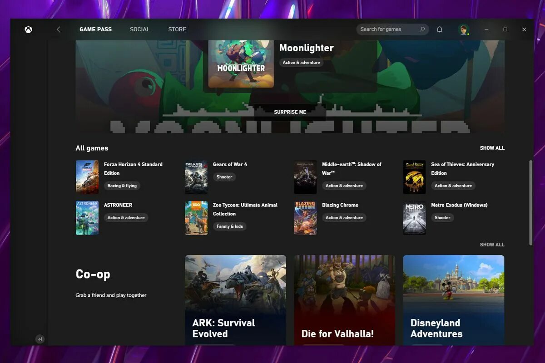
Task: Open the Disneyland Adventures card
Action: pyautogui.click(x=454, y=300)
